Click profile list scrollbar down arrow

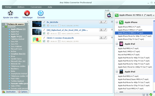(x=154, y=92)
